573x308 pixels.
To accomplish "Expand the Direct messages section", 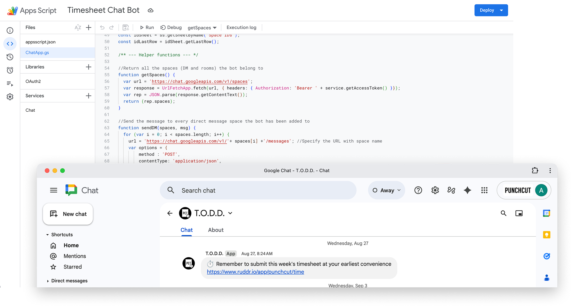I will pyautogui.click(x=48, y=281).
